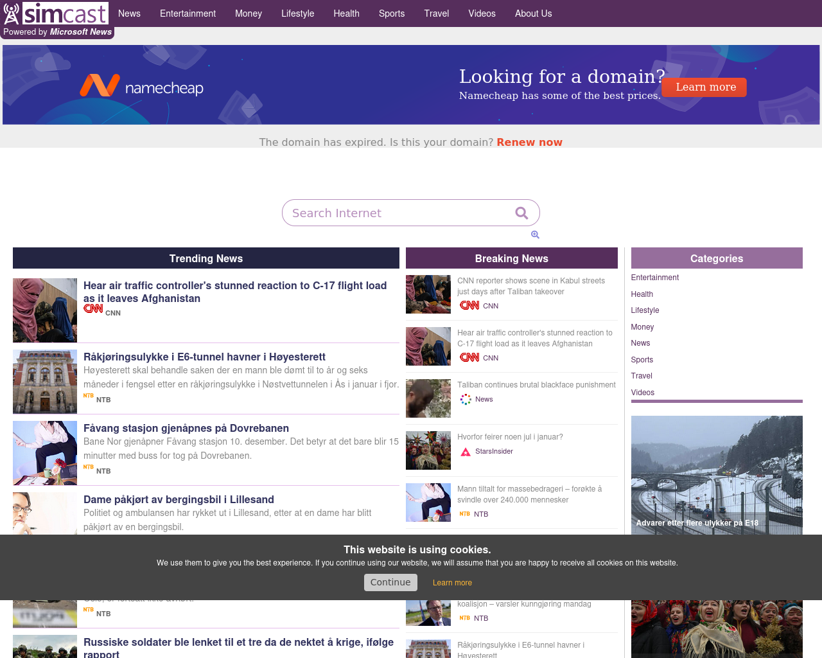Viewport: 822px width, 658px height.
Task: Click Powered by Microsoft News label
Action: 57,32
